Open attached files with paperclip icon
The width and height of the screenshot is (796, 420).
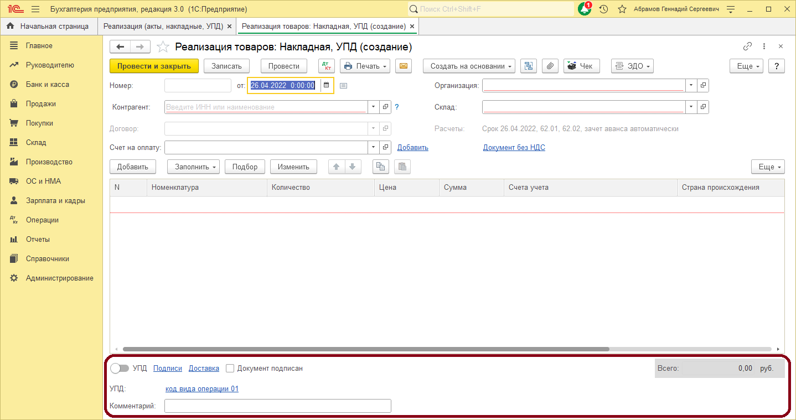pos(550,65)
